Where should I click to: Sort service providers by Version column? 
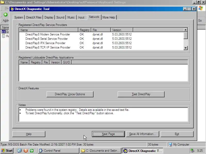click(122, 30)
